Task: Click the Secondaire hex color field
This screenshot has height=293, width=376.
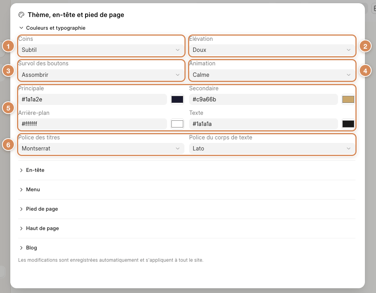Action: point(264,99)
